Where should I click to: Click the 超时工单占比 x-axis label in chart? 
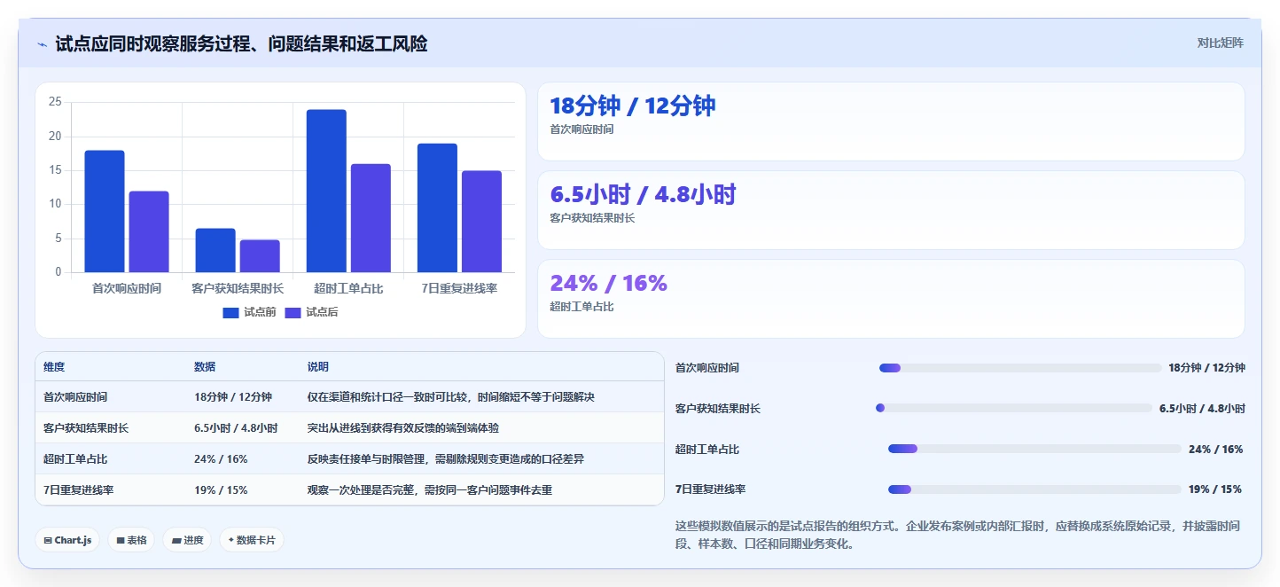pyautogui.click(x=348, y=288)
